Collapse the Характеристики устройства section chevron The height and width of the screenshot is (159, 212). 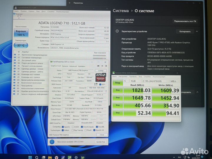197,32
